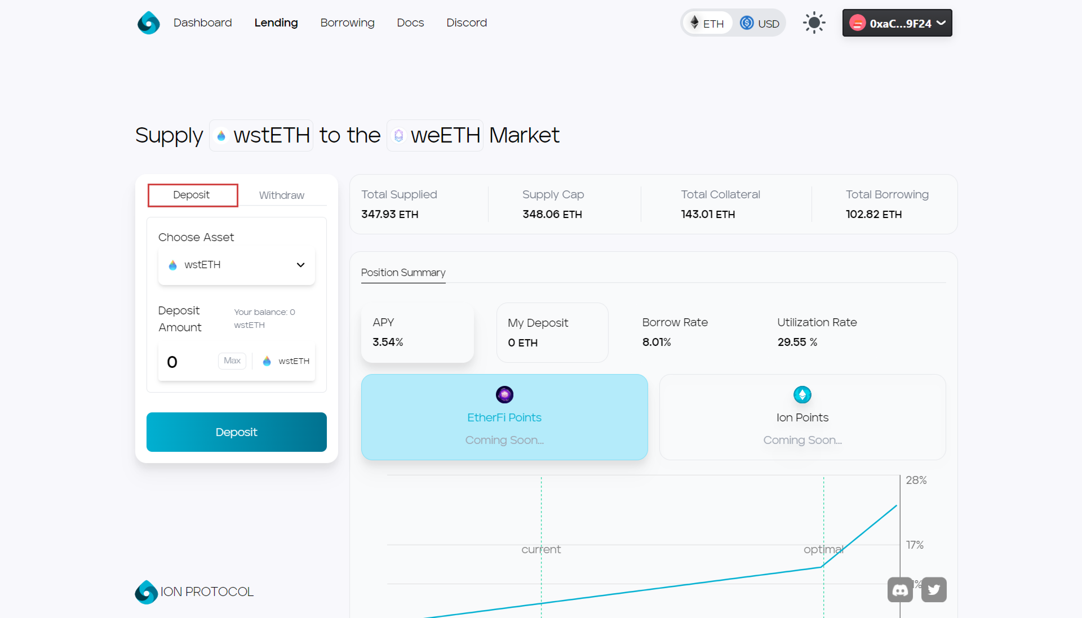Switch currency display to ETH

[x=707, y=23]
